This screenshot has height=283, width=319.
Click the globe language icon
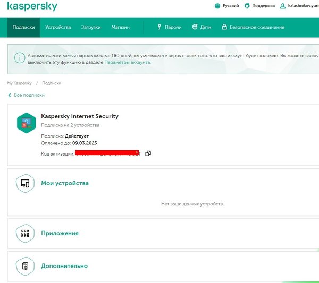click(217, 6)
